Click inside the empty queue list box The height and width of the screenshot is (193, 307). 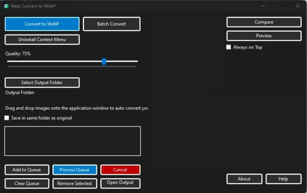[x=72, y=141]
